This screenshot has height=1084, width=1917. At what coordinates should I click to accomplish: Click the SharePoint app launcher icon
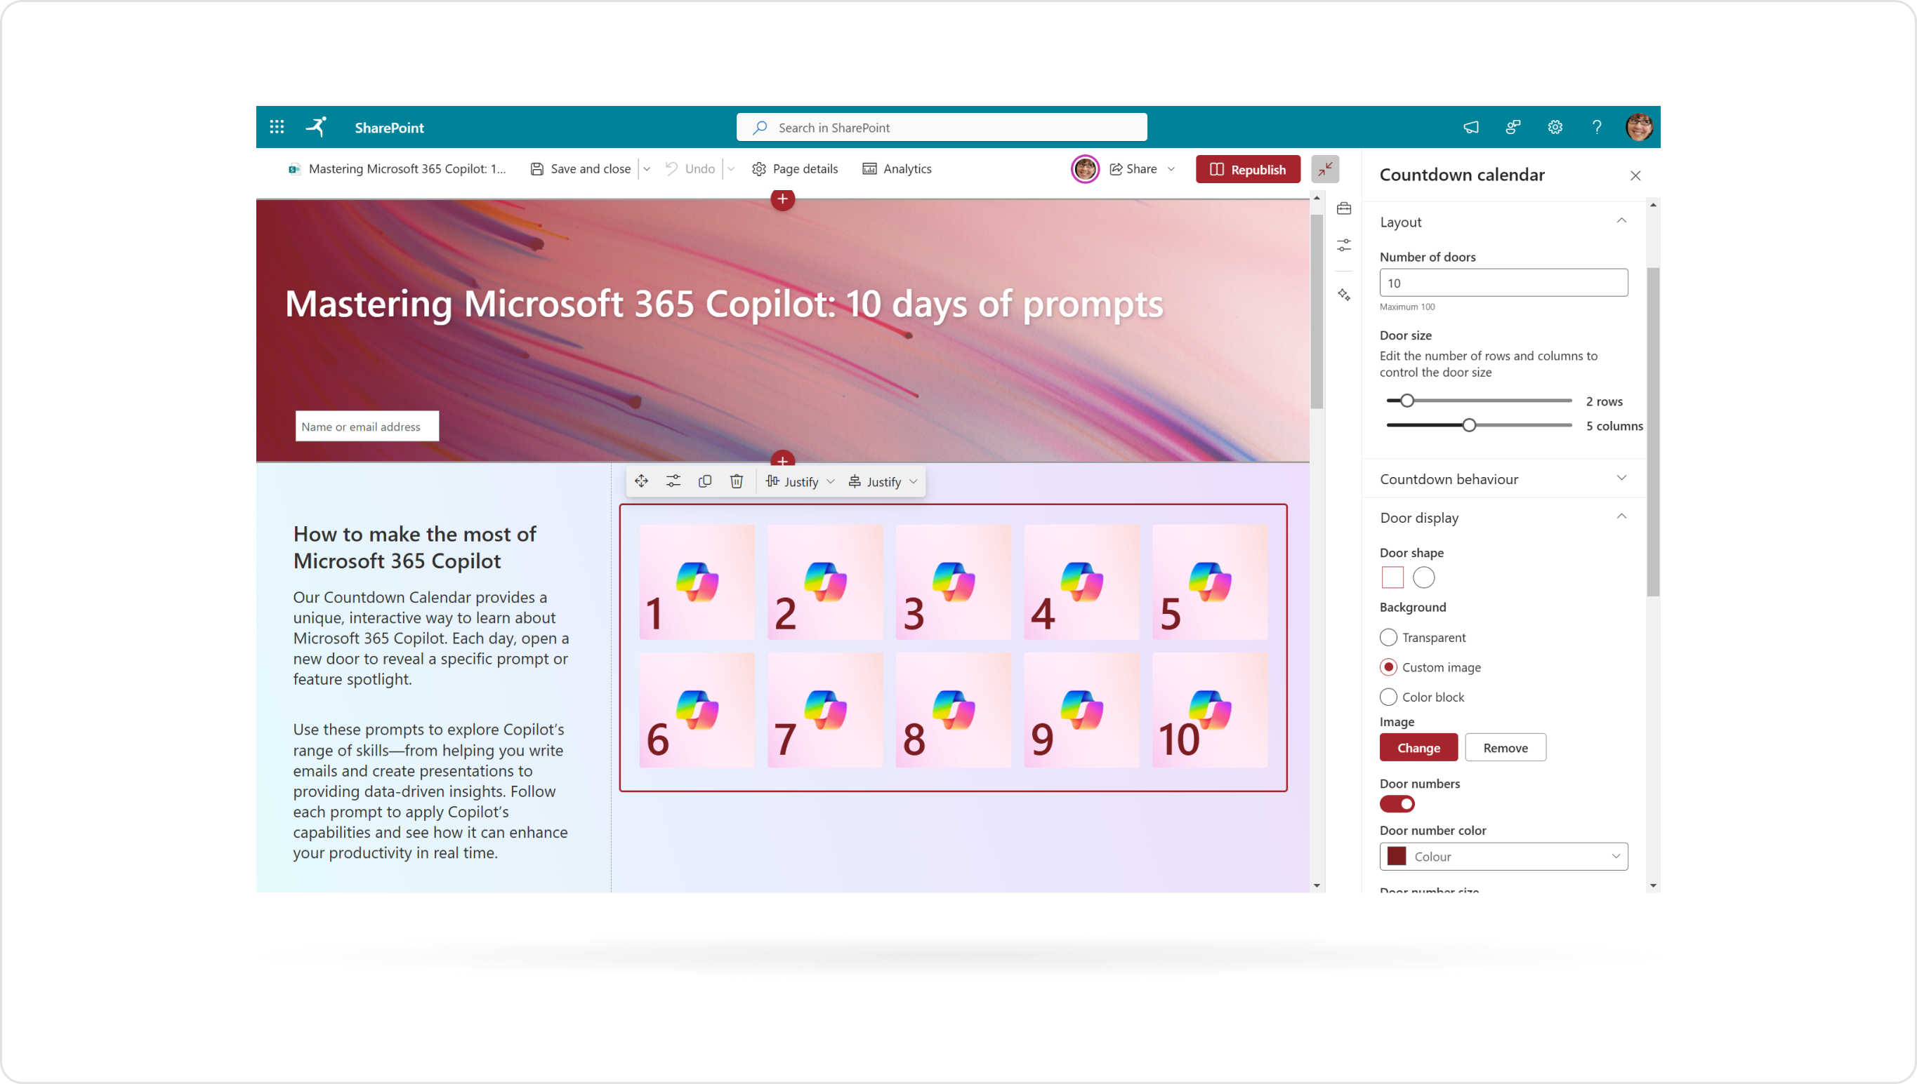click(x=278, y=128)
